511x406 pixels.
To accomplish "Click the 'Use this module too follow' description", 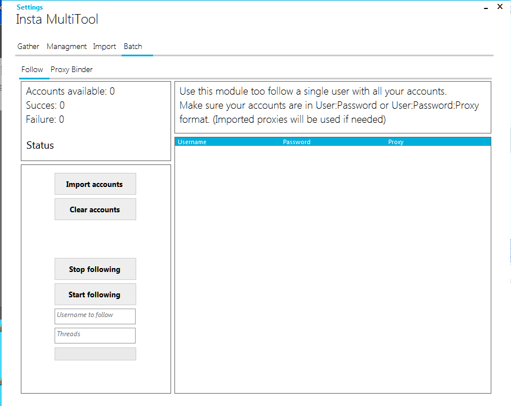I will pos(329,105).
